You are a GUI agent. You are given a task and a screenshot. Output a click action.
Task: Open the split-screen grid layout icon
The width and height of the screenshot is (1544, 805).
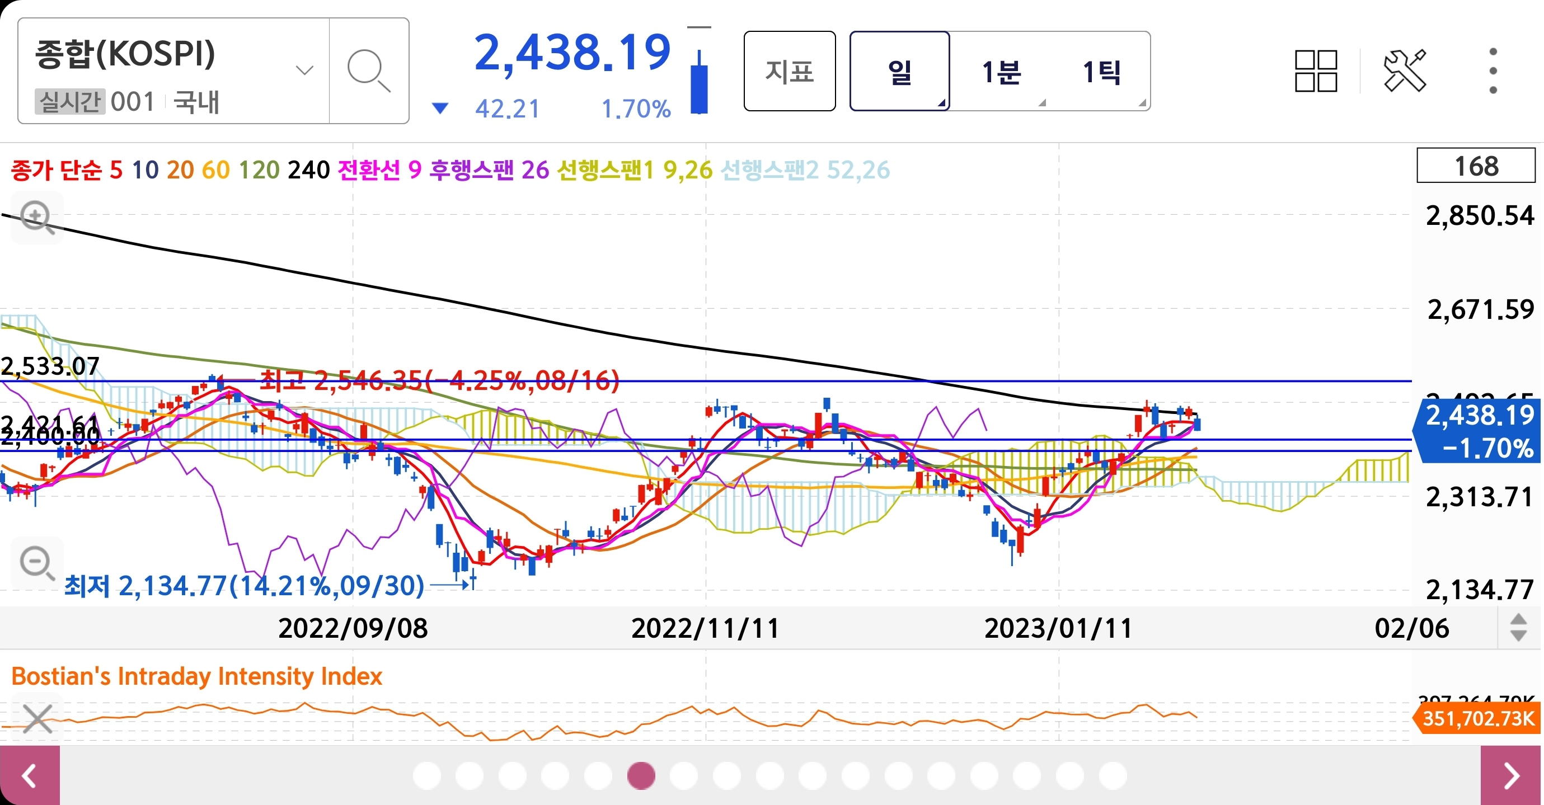[1316, 71]
